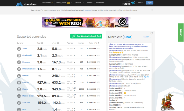This screenshot has width=184, height=111.
Task: Click the Aeon coin icon
Action: point(19,103)
